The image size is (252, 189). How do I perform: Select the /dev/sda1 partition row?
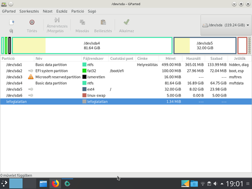click(126, 65)
